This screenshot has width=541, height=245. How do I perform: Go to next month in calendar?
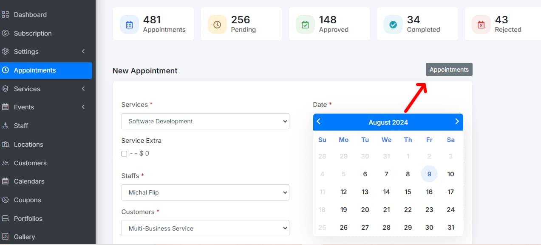coord(457,122)
